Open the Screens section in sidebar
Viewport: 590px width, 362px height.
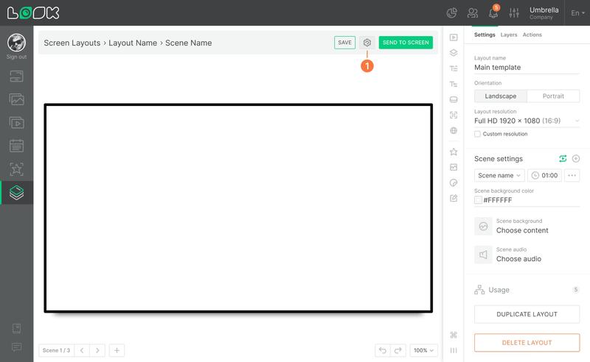(16, 77)
